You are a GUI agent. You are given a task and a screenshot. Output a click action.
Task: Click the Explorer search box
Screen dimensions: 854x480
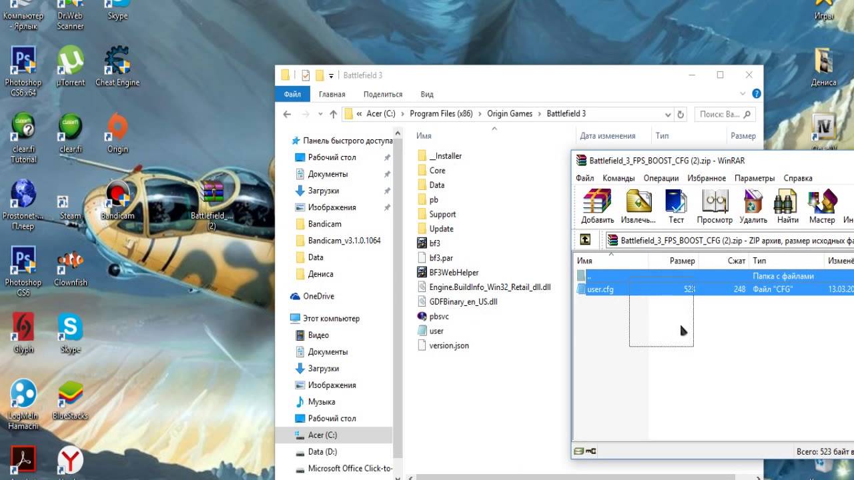(726, 114)
